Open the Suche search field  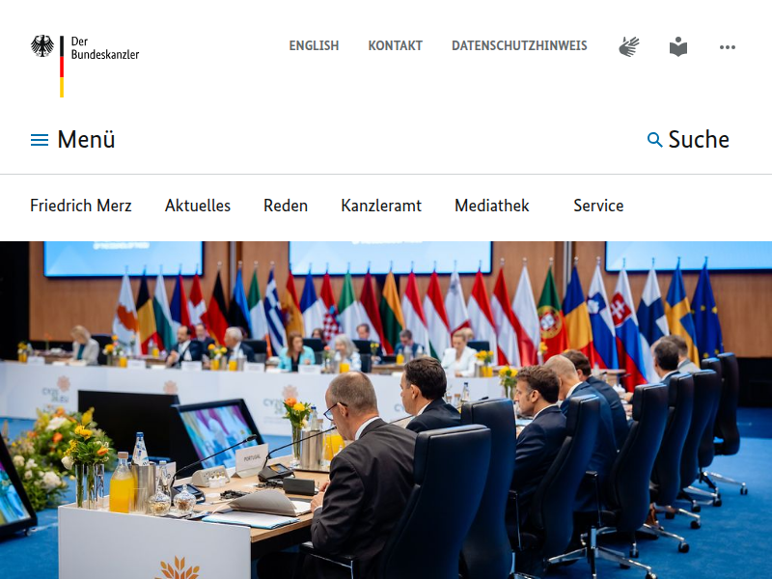[688, 139]
